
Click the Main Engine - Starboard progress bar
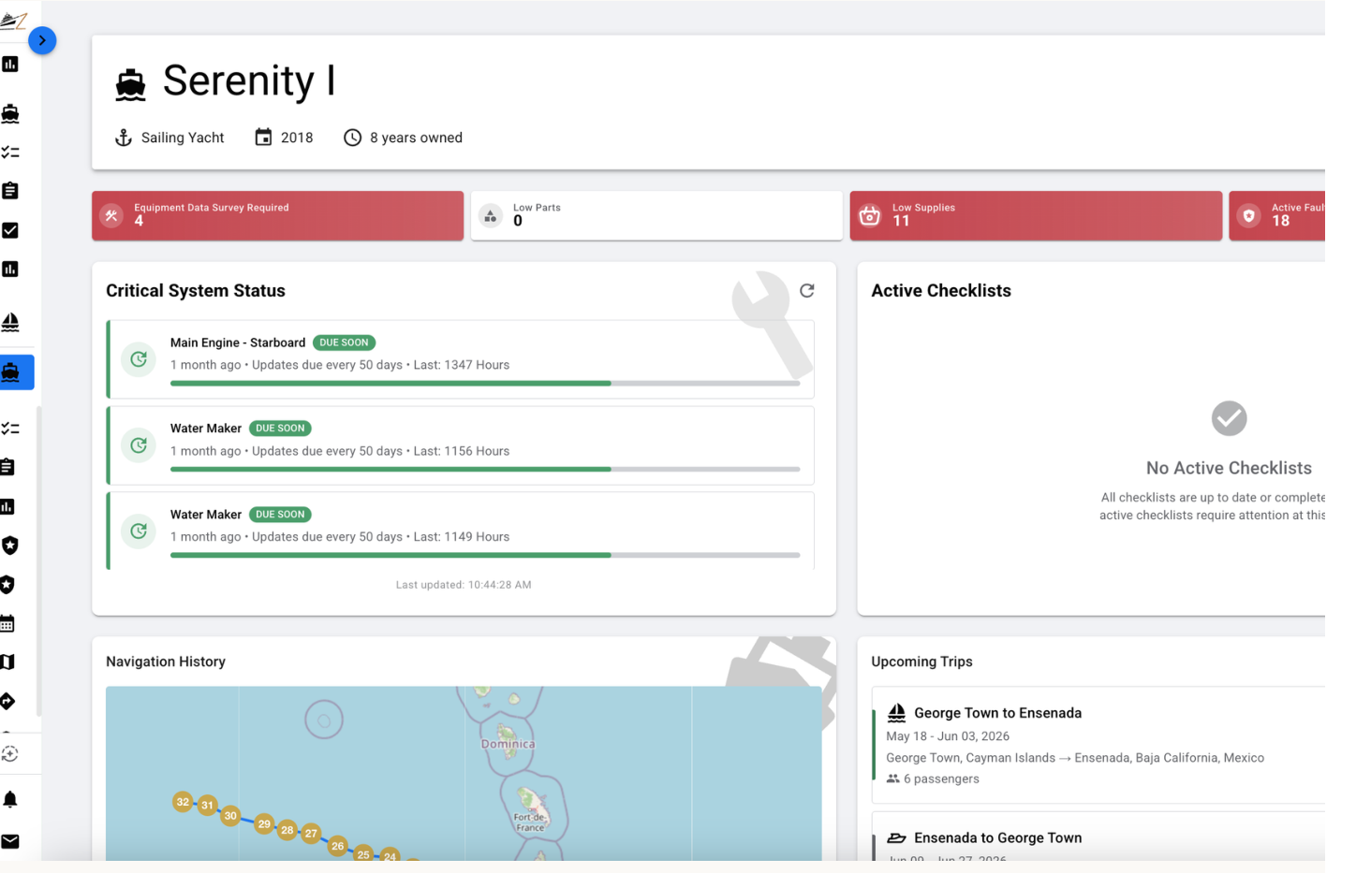point(485,384)
